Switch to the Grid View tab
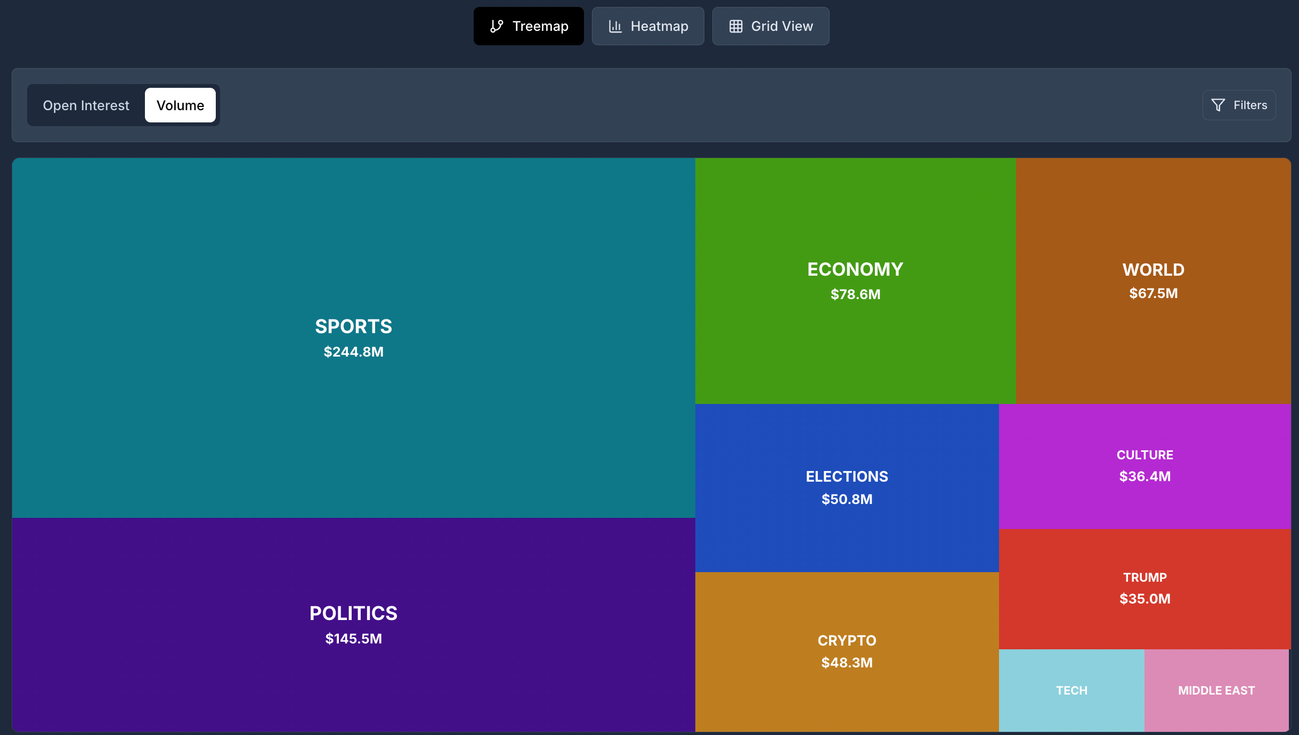The width and height of the screenshot is (1299, 735). click(770, 26)
